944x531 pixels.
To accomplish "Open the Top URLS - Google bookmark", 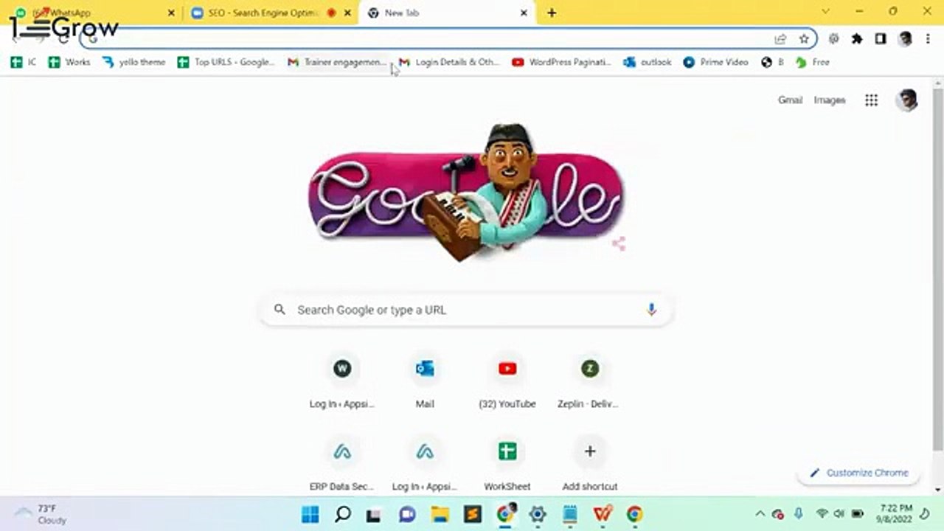I will pyautogui.click(x=226, y=62).
